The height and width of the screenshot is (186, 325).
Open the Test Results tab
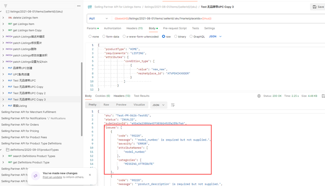(142, 96)
